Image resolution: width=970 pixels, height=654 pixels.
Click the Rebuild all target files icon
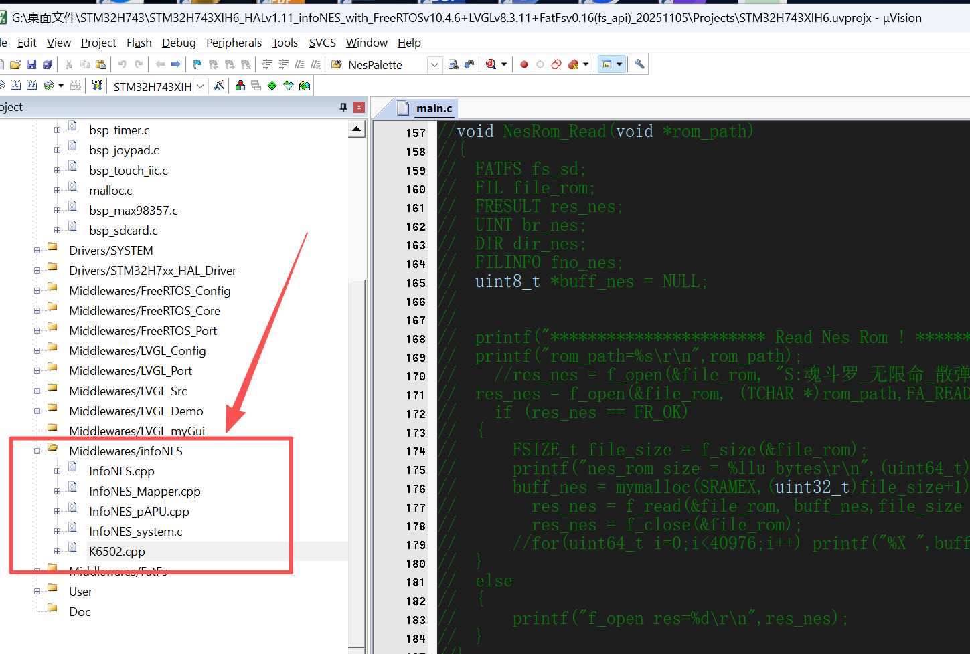[31, 86]
